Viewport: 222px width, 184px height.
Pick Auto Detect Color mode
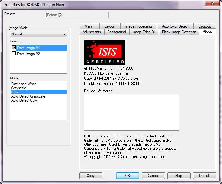39,100
